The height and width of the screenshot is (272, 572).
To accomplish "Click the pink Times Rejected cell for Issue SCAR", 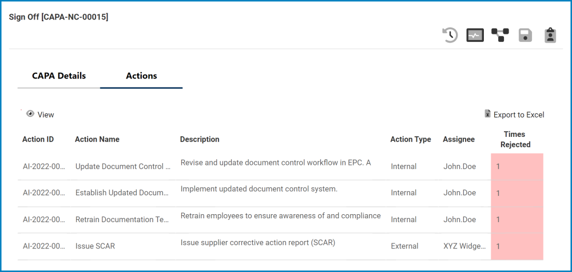I will 517,246.
